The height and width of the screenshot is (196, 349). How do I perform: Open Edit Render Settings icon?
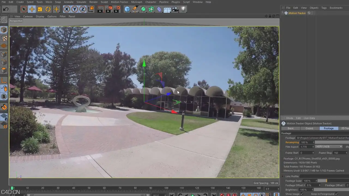click(117, 10)
